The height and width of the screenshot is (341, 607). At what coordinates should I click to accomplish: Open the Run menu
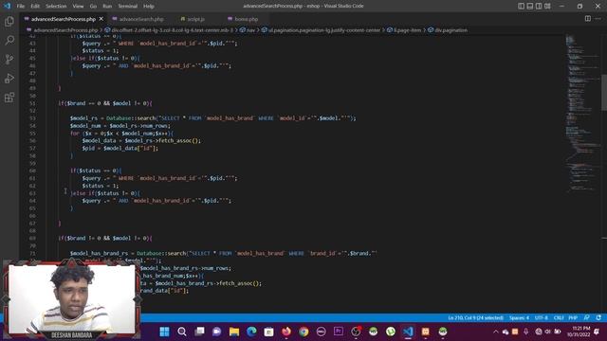coord(107,7)
